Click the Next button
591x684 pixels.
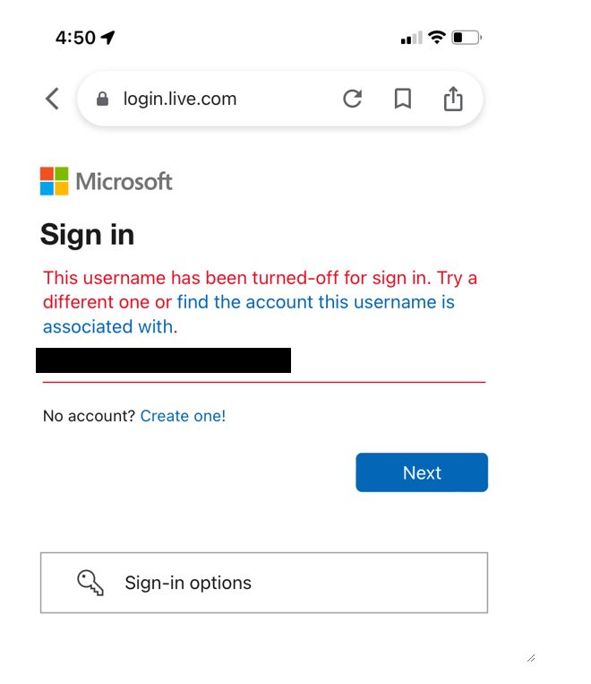pos(422,472)
